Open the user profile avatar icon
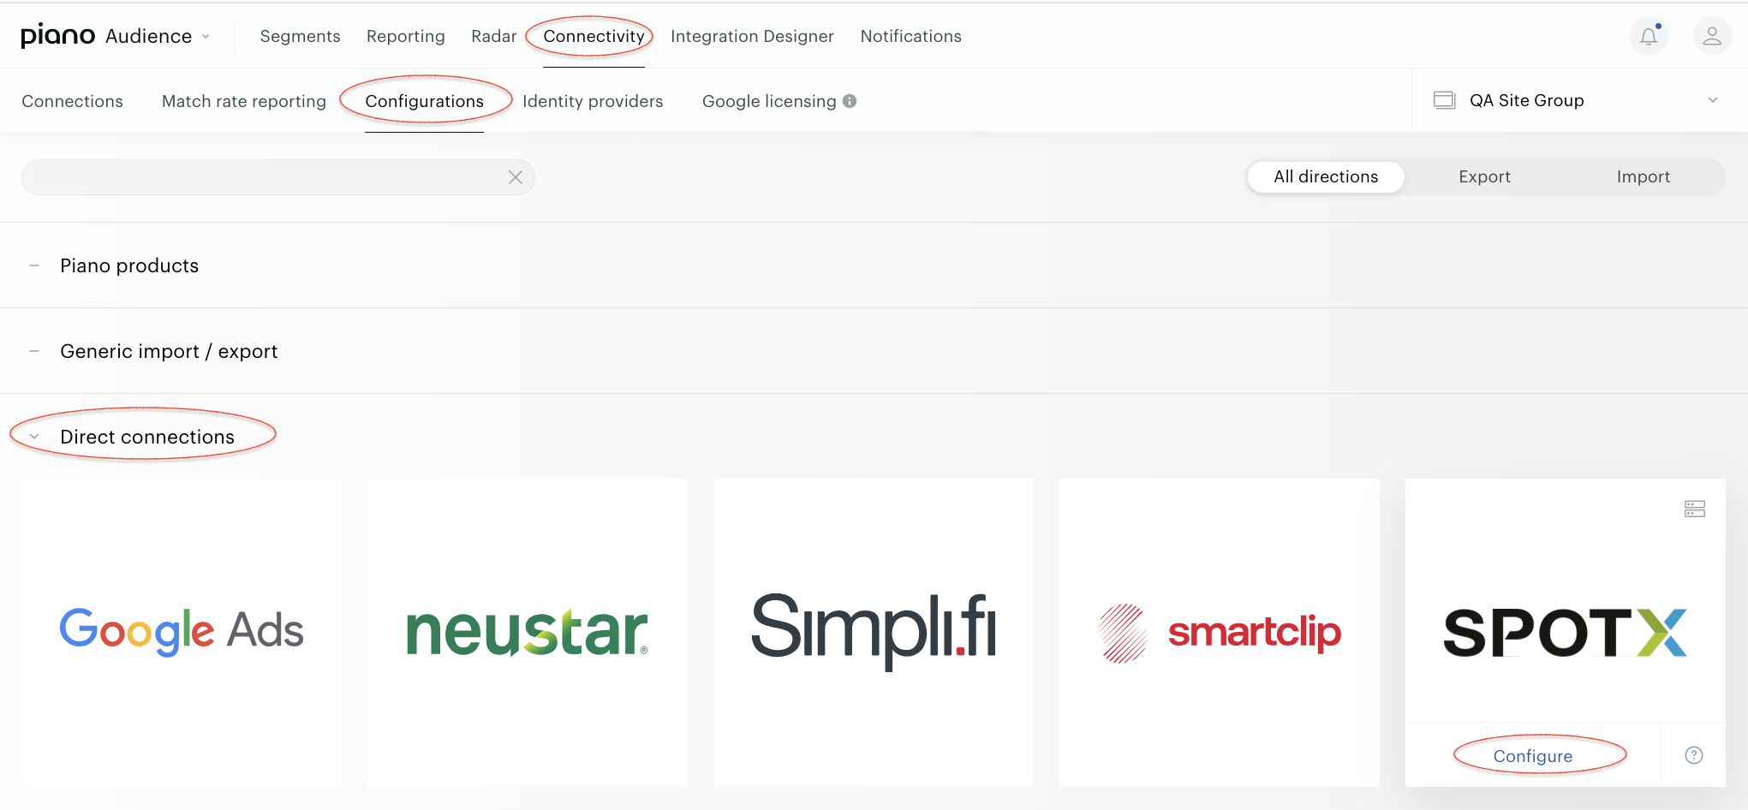 pos(1712,36)
